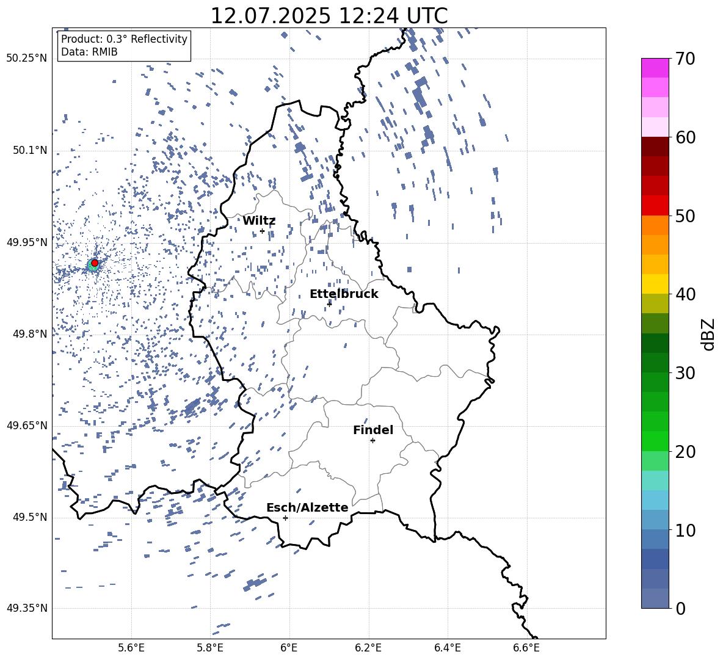Viewport: 723px width, 660px height.
Task: Select the Ettelbruck city label
Action: [344, 294]
